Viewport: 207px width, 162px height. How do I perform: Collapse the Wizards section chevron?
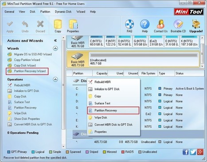point(55,48)
